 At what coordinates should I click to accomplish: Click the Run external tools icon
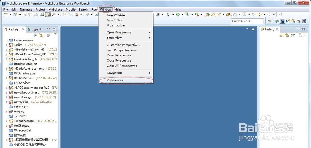pos(197,15)
